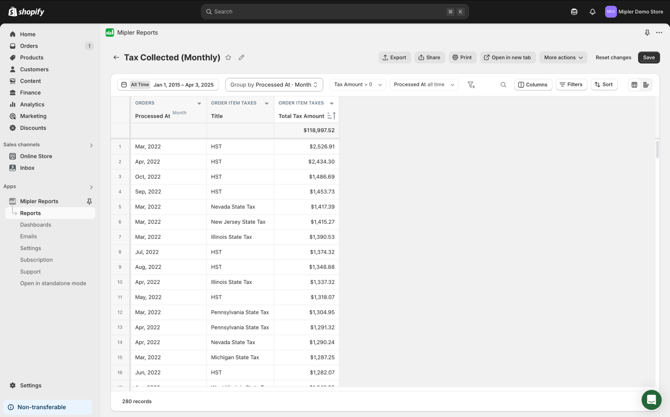Image resolution: width=670 pixels, height=417 pixels.
Task: Click Reset changes
Action: tap(613, 57)
